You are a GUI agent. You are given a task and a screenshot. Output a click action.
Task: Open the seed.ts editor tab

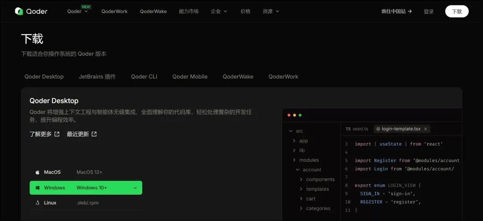point(357,129)
